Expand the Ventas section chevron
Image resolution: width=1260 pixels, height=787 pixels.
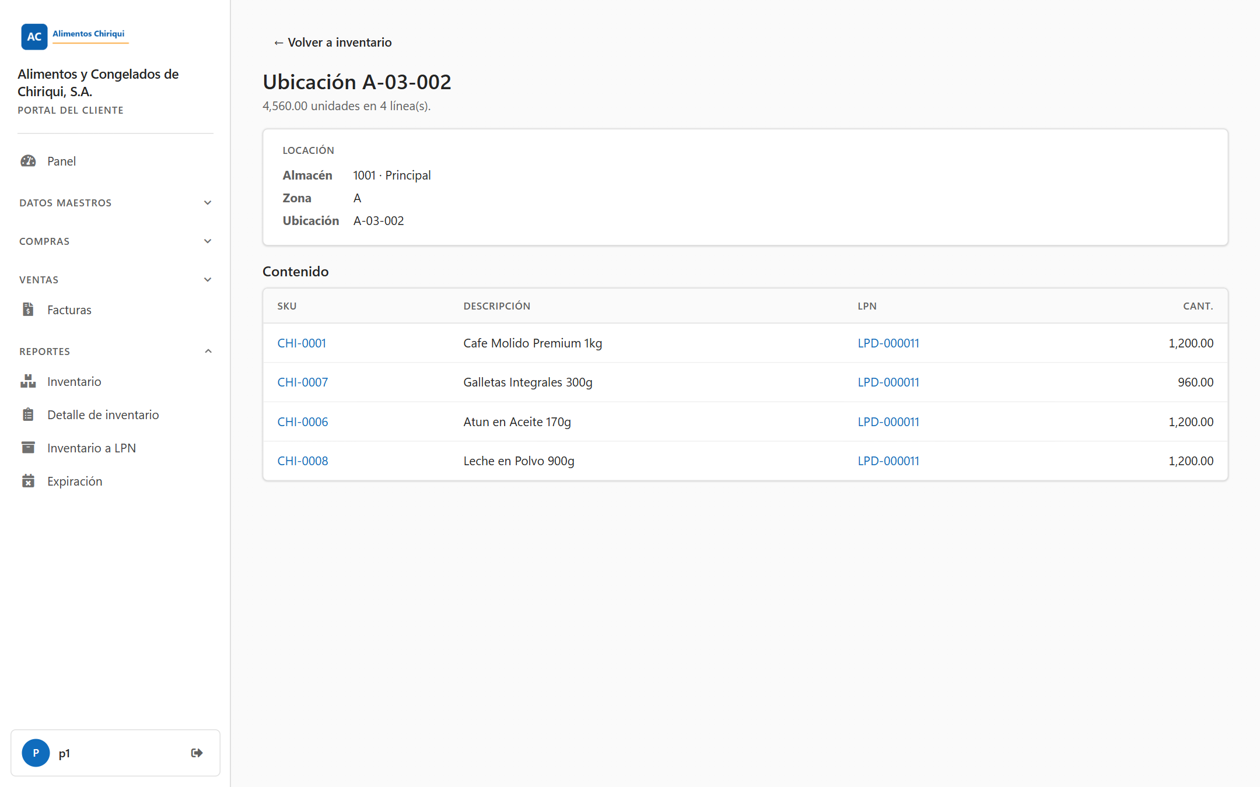[x=208, y=280]
